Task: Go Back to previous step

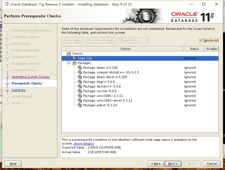Action: [x=156, y=164]
